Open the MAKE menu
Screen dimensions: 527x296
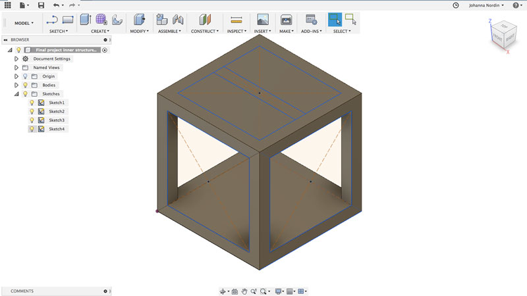[287, 31]
